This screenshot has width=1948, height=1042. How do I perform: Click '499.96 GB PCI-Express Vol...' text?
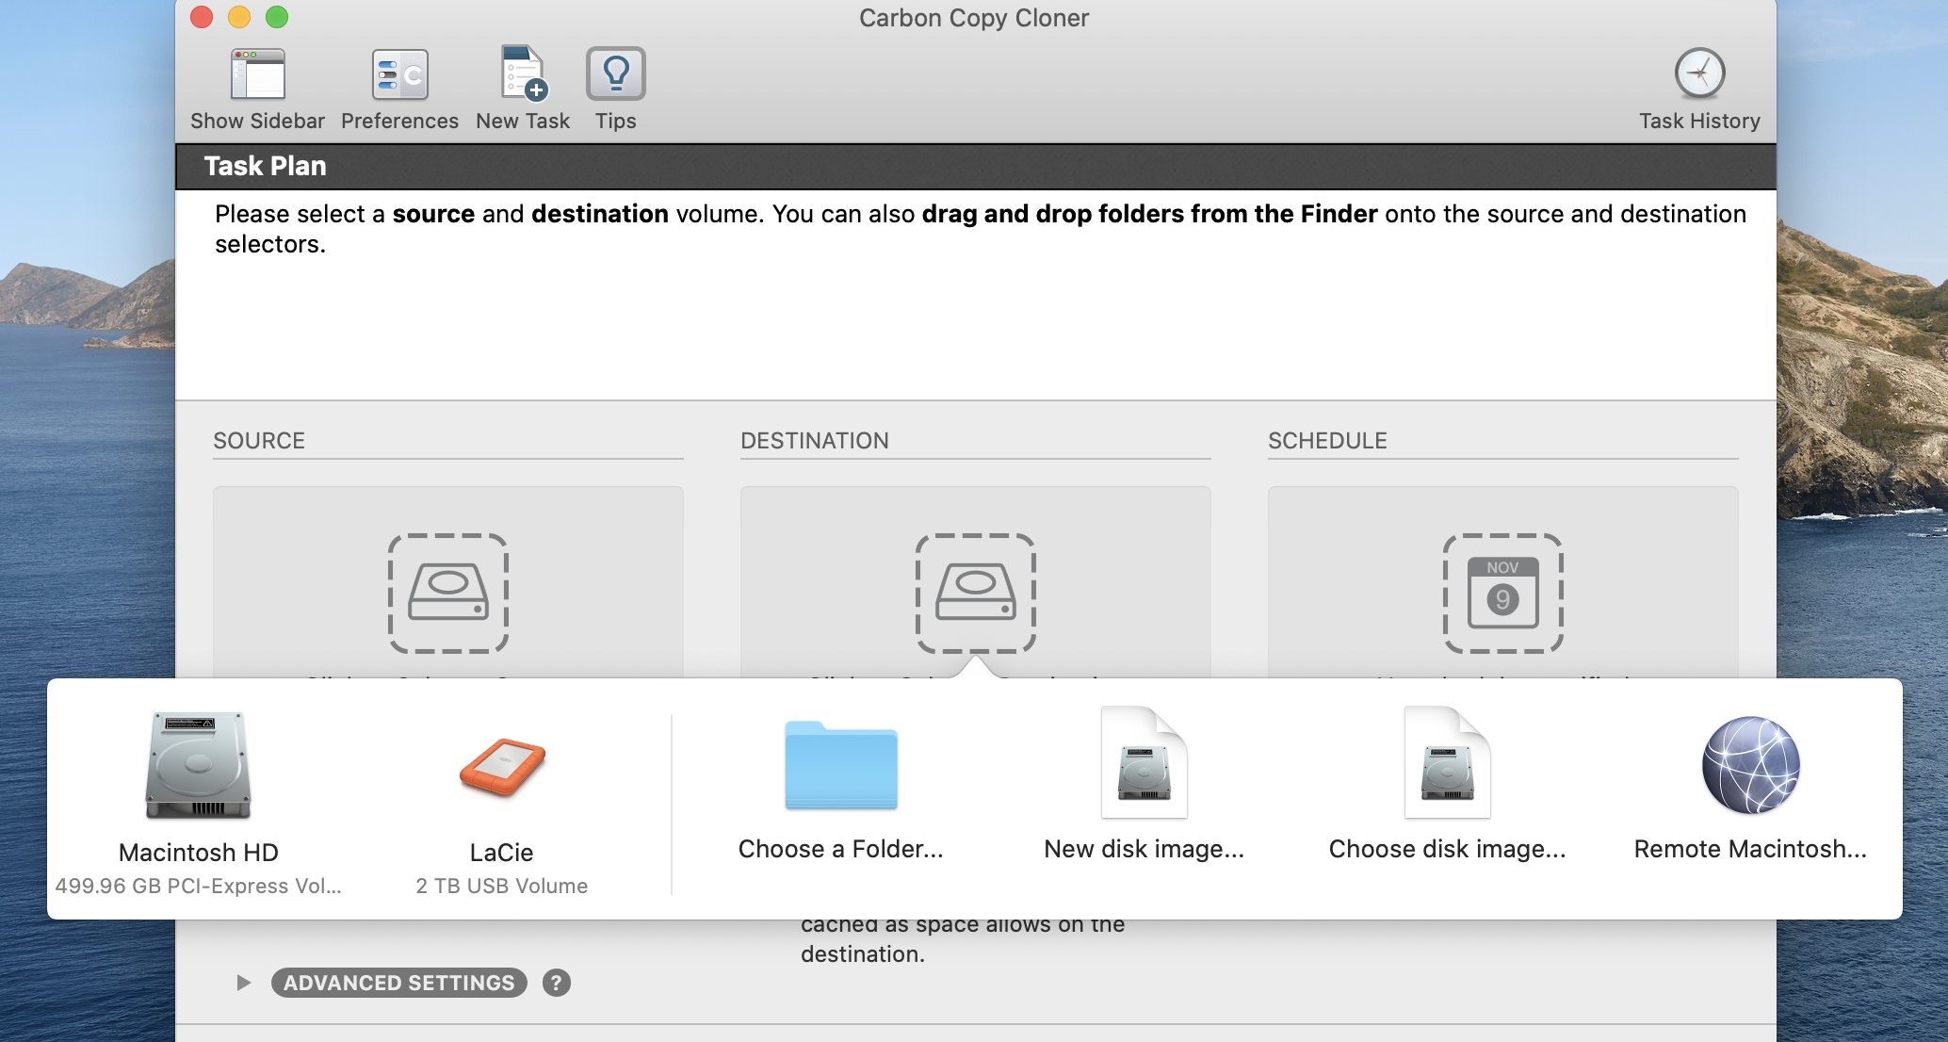pos(199,886)
